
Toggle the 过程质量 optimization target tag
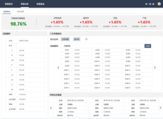click(65, 39)
